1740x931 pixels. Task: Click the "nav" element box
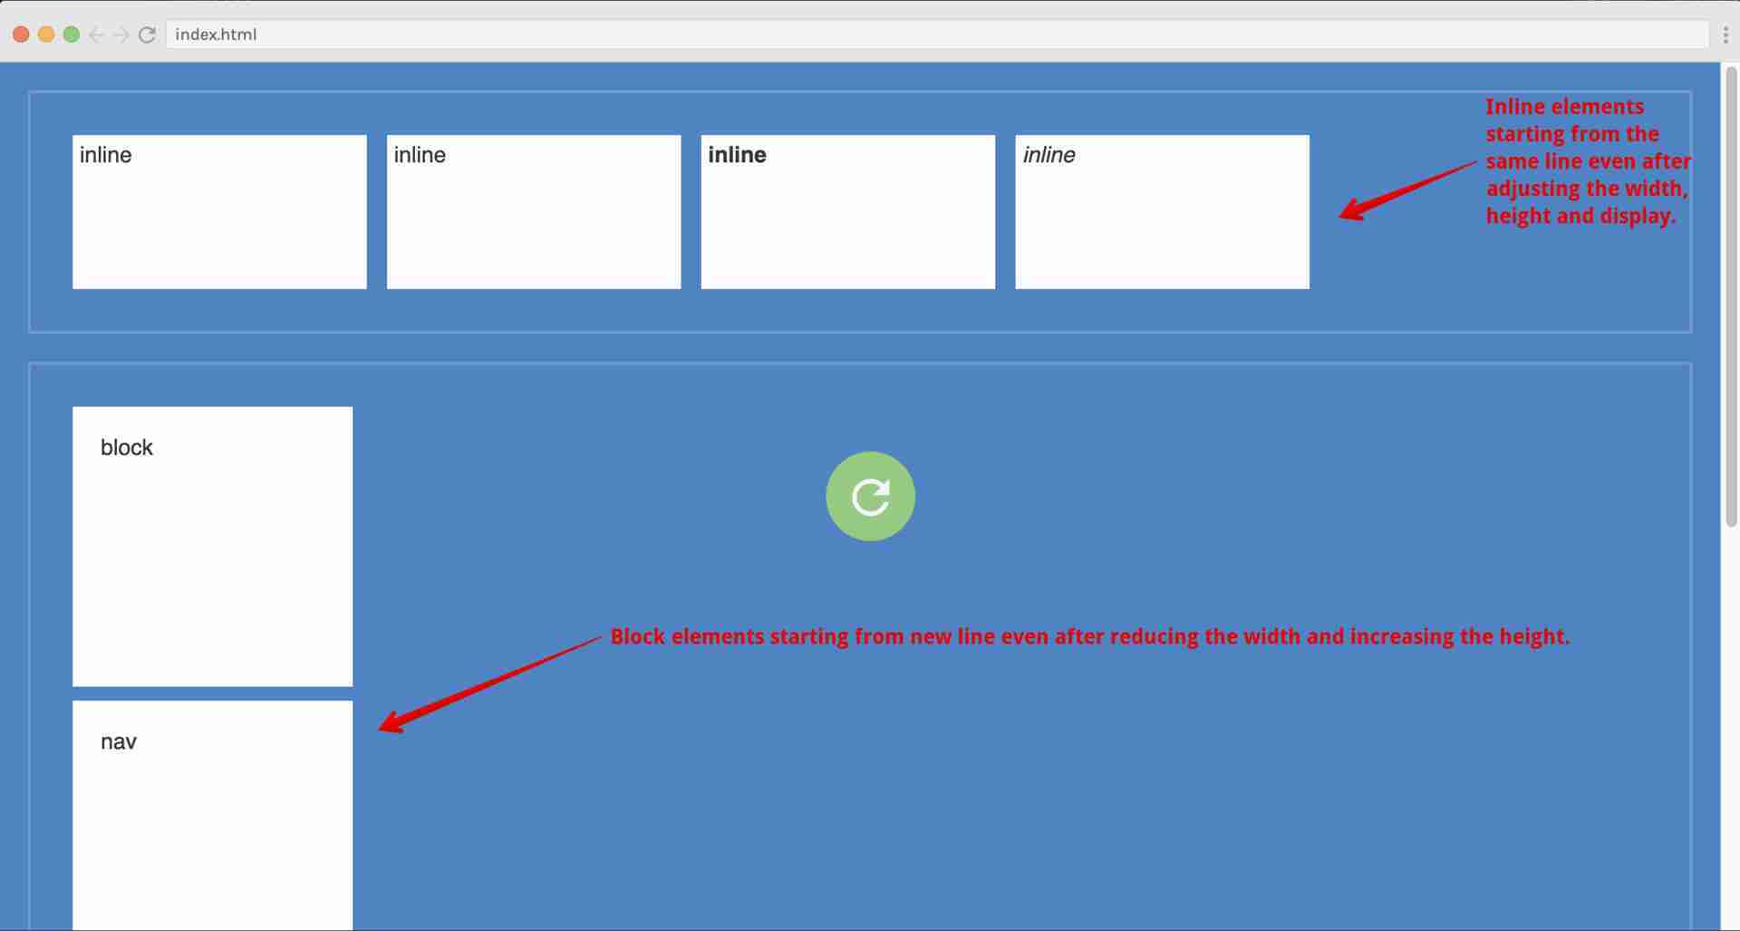point(212,815)
